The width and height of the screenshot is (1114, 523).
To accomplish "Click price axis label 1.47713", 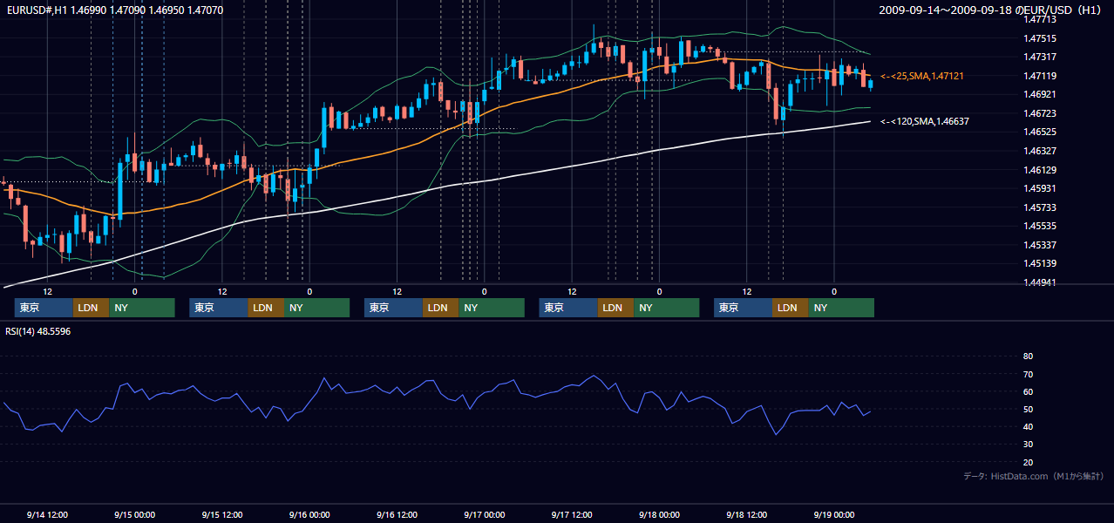I will [1040, 19].
